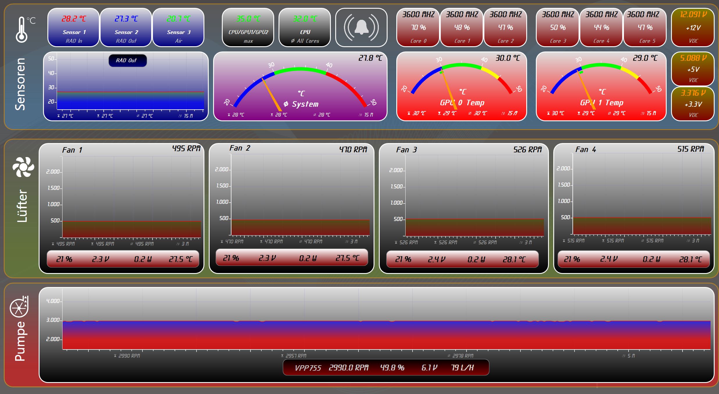This screenshot has width=719, height=394.
Task: Select the +3.3V VDC tile
Action: (693, 104)
